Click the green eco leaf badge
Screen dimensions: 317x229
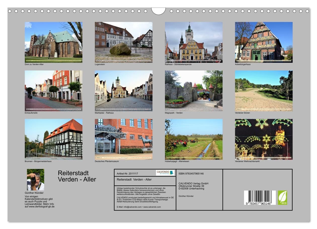283,197
